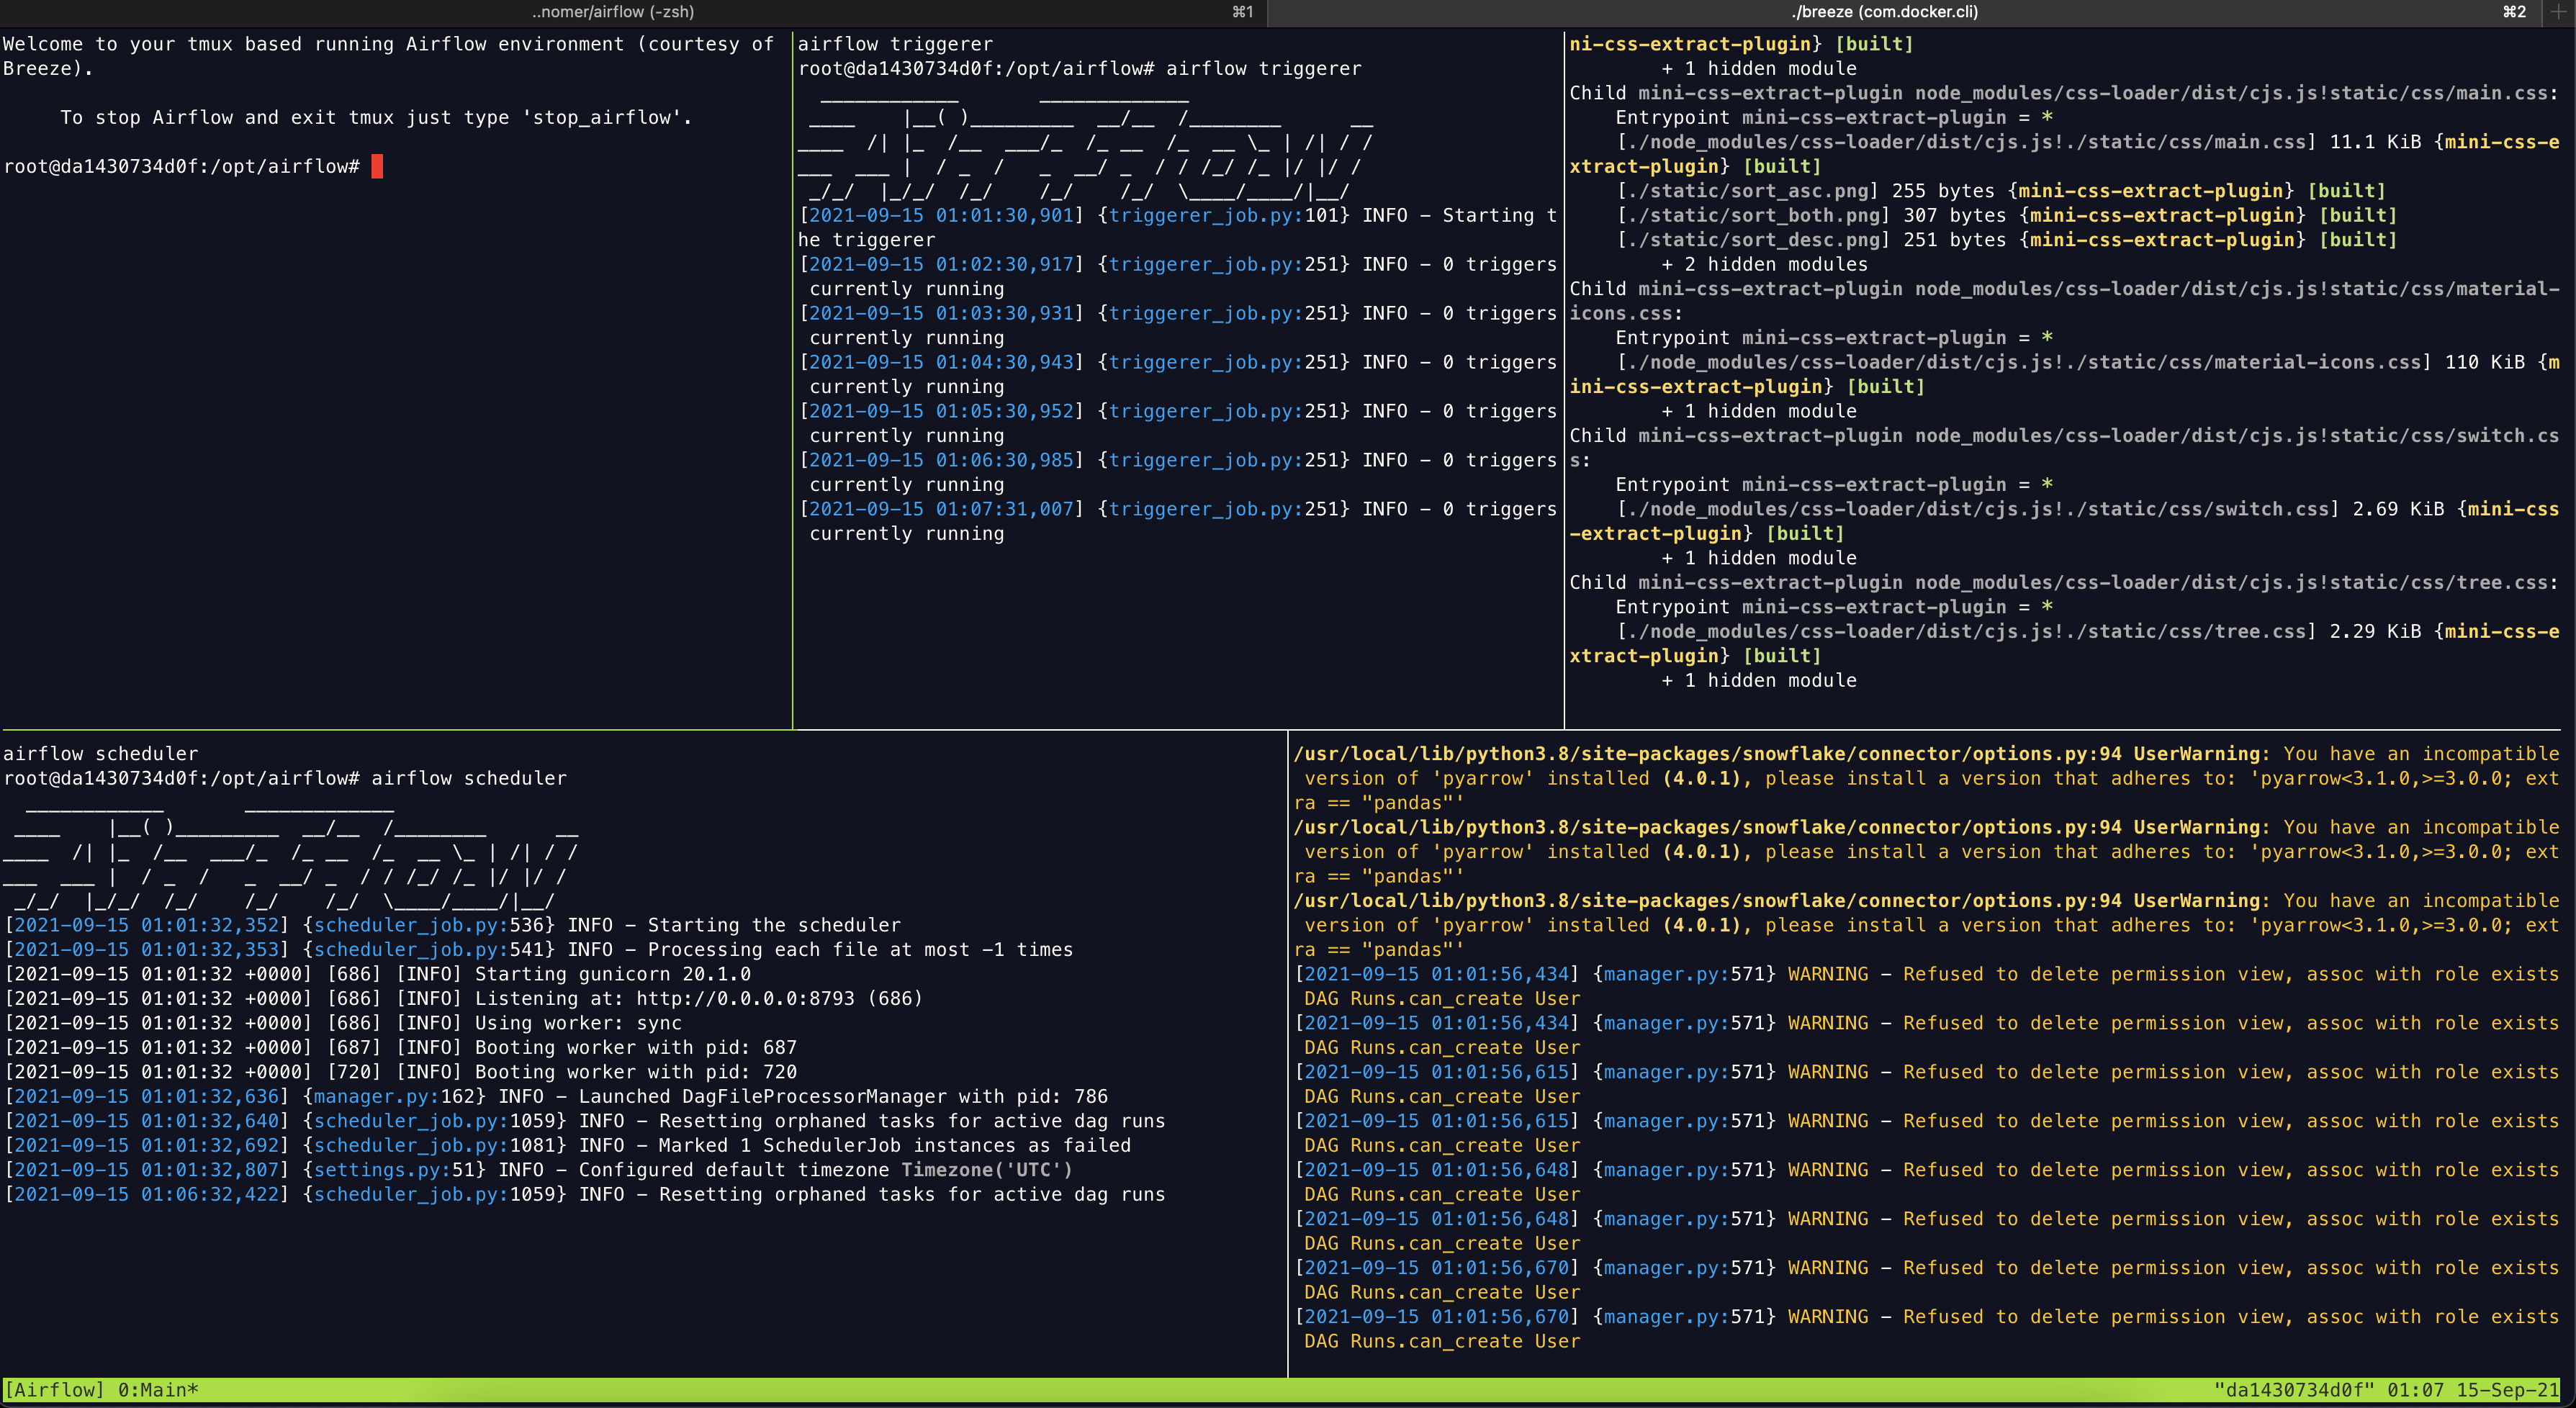Click the http://0.0.0.0:8793 listening URL
2576x1408 pixels.
[x=745, y=998]
